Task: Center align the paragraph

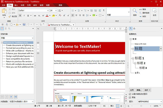Action: pyautogui.click(x=76, y=15)
